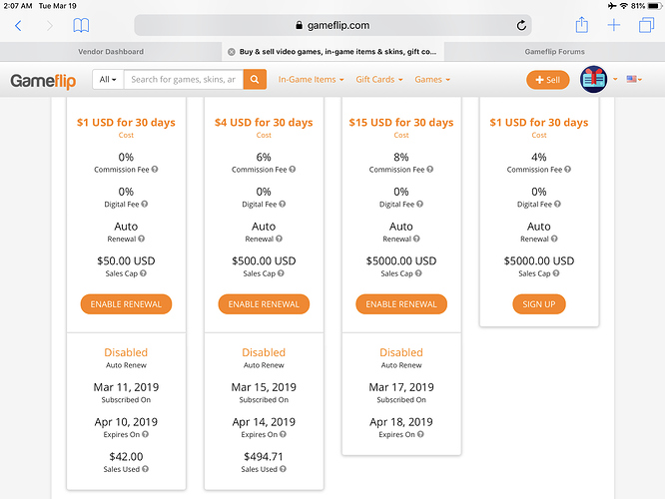The image size is (665, 499).
Task: Expand the All search category dropdown
Action: click(108, 79)
